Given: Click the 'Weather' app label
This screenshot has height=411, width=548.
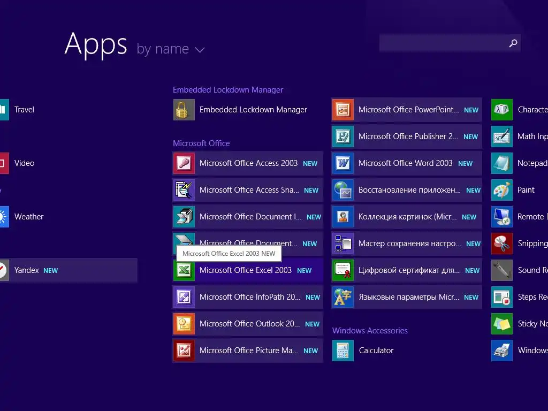Looking at the screenshot, I should pos(29,217).
